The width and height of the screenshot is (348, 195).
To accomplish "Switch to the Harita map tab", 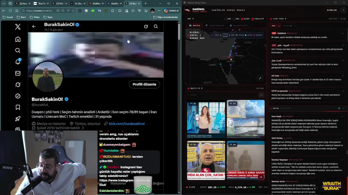I will pos(195,25).
